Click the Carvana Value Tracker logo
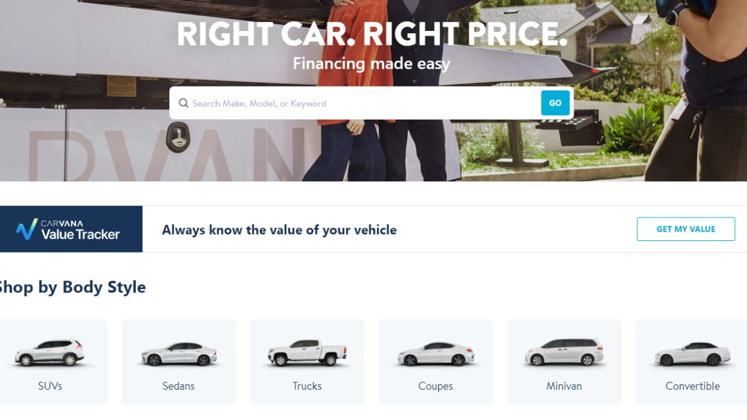 pyautogui.click(x=68, y=229)
